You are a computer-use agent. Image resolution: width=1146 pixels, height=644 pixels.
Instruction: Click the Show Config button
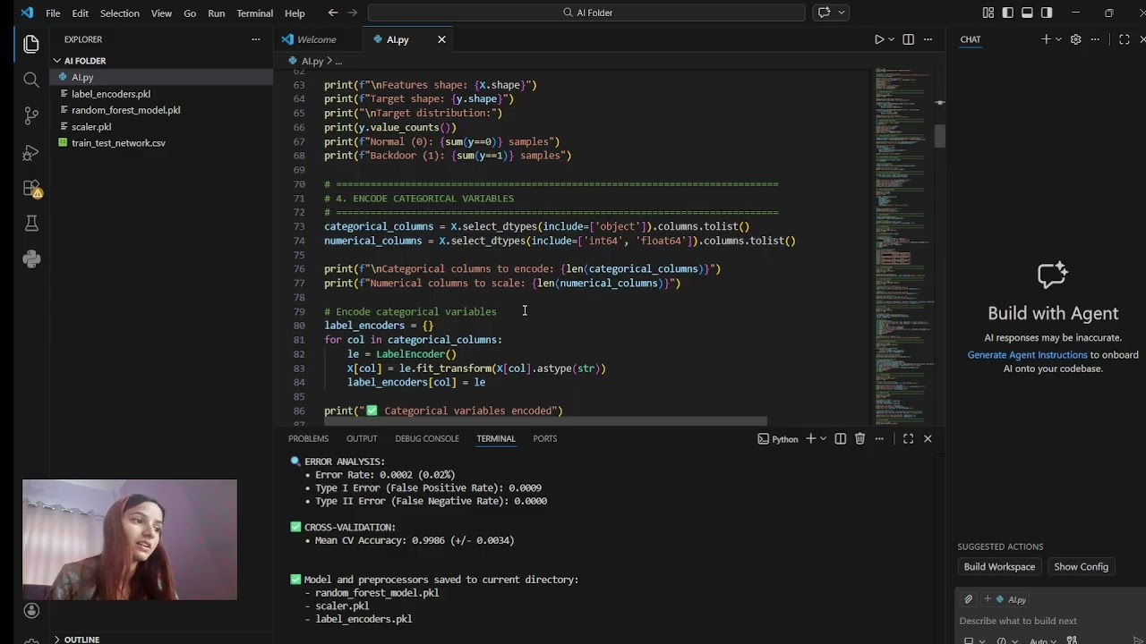click(1081, 567)
